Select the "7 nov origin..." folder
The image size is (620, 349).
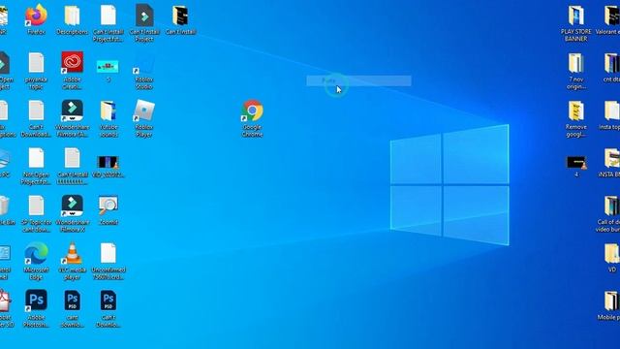coord(575,63)
